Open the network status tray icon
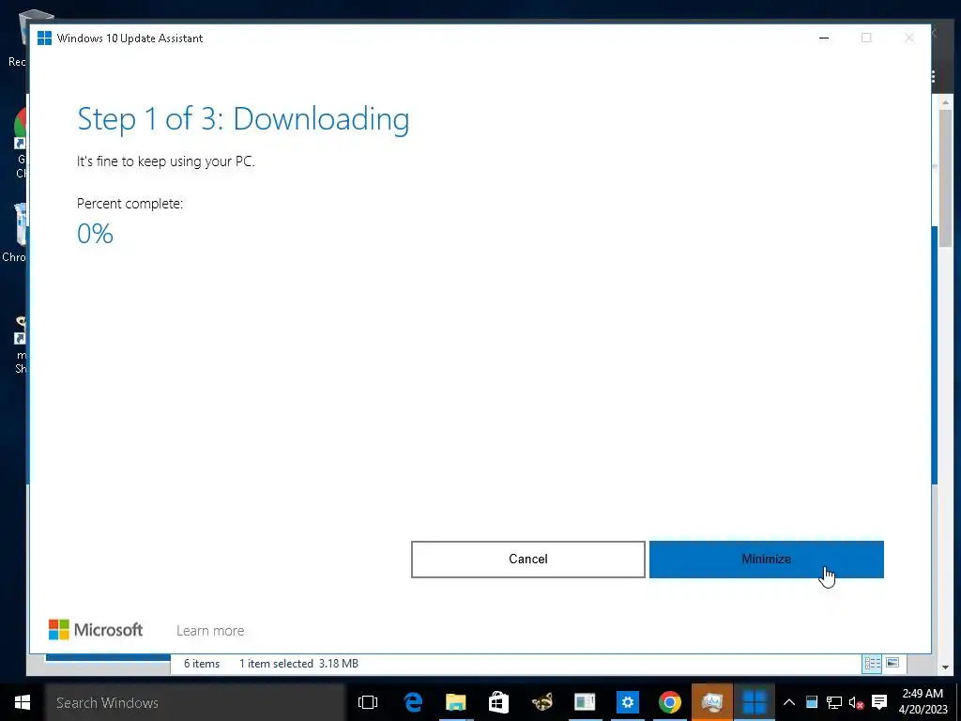This screenshot has width=961, height=721. pyautogui.click(x=833, y=702)
